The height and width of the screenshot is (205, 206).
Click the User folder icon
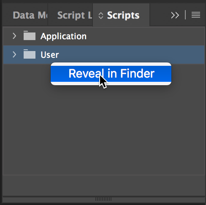30,54
